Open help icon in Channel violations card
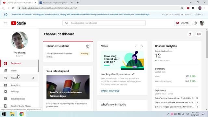This screenshot has width=208, height=117. click(x=87, y=46)
